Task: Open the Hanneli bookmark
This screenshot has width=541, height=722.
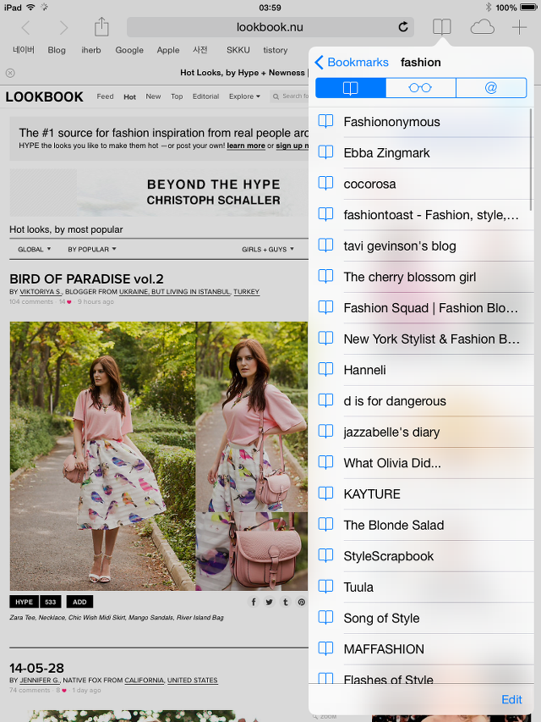Action: pos(421,370)
